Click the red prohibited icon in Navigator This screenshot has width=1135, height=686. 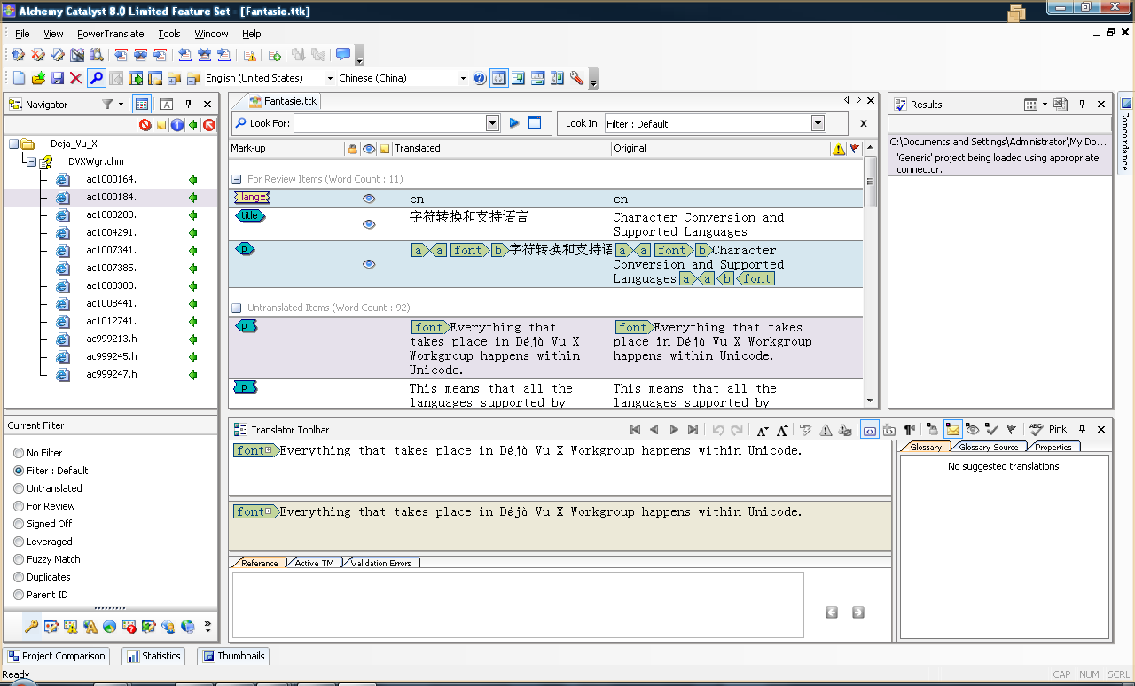[145, 125]
